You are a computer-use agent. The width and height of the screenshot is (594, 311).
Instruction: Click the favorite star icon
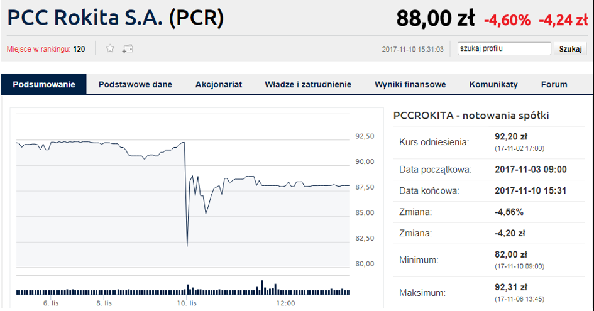(110, 48)
